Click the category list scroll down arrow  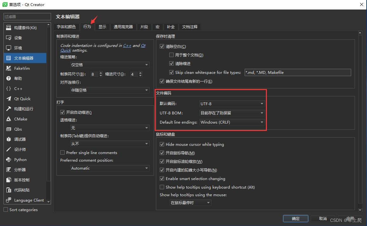coord(48,202)
